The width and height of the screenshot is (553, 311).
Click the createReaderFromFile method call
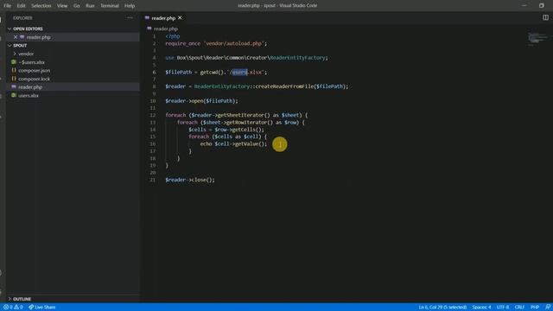point(284,86)
